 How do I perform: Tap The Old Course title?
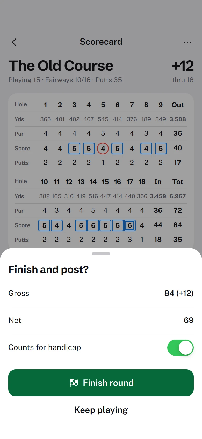[61, 66]
